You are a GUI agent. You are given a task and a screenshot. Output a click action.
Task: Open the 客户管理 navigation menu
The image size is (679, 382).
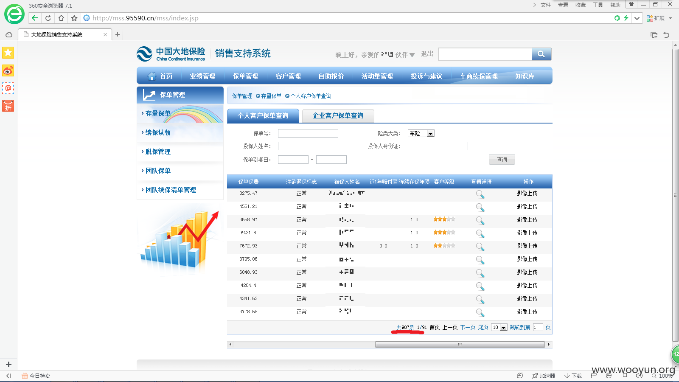coord(288,76)
